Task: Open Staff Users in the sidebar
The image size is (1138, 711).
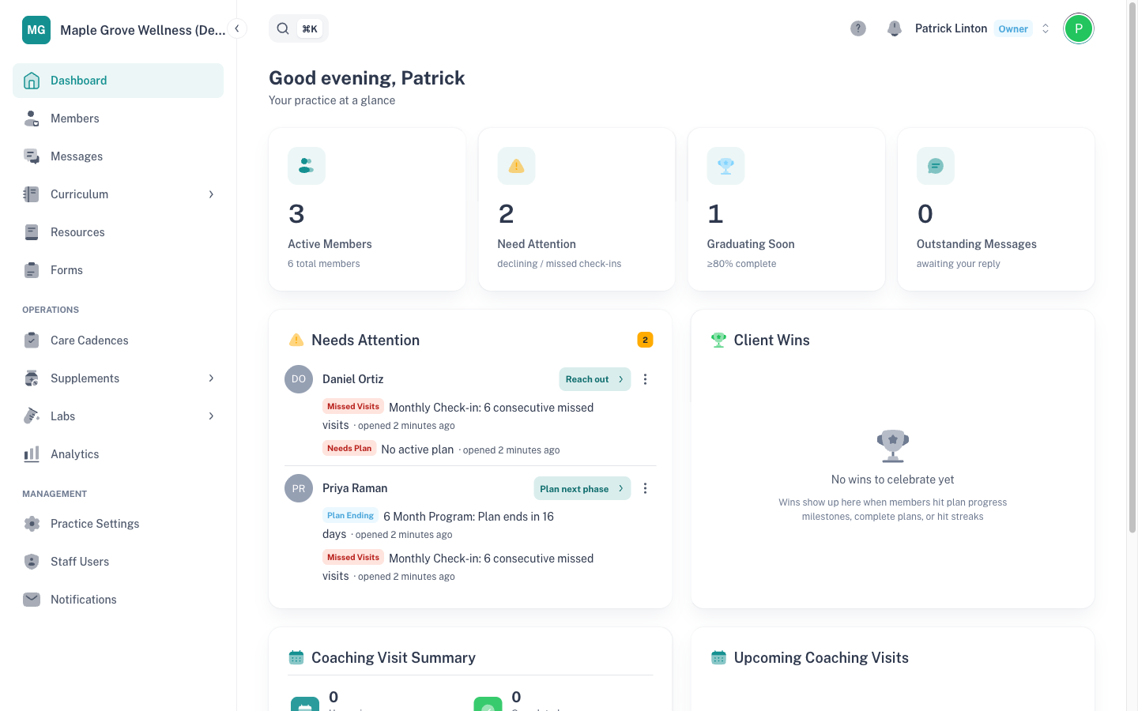Action: 118,562
